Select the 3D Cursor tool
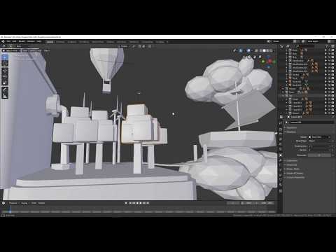 coord(5,63)
